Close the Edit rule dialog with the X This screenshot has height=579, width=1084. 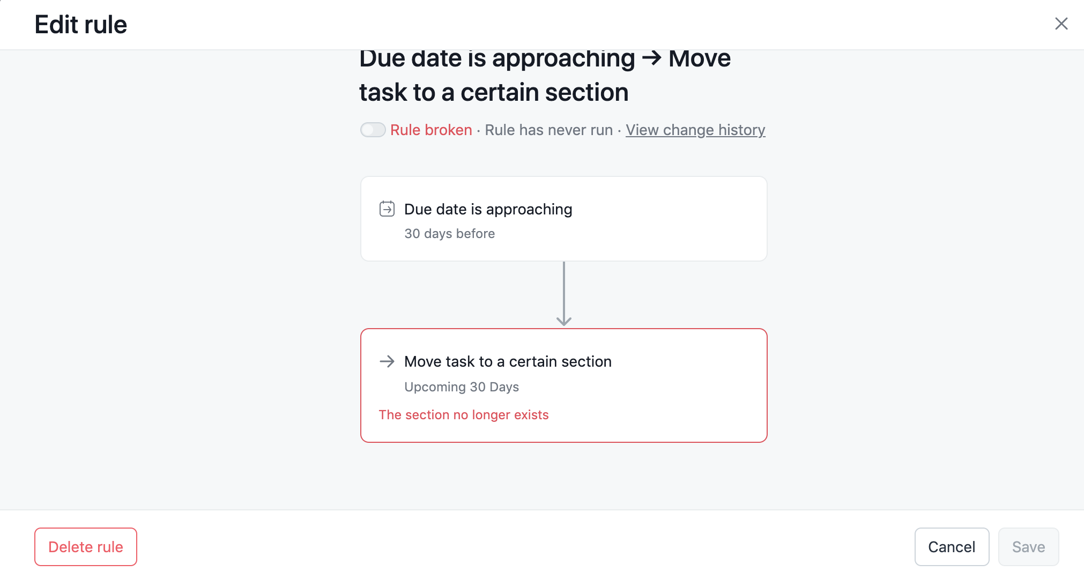(1061, 24)
